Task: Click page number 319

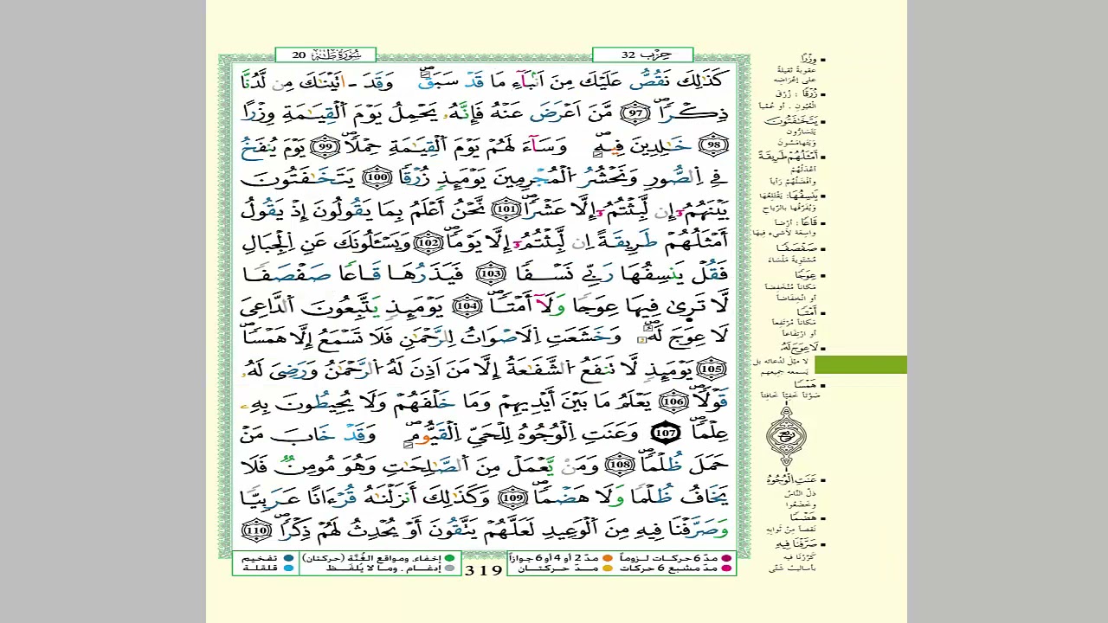Action: click(484, 570)
